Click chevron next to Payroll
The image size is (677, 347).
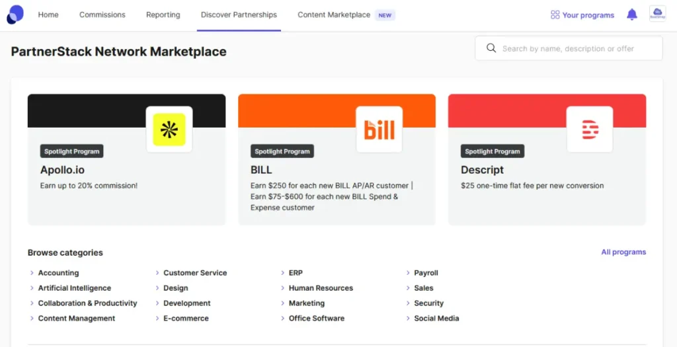(408, 273)
